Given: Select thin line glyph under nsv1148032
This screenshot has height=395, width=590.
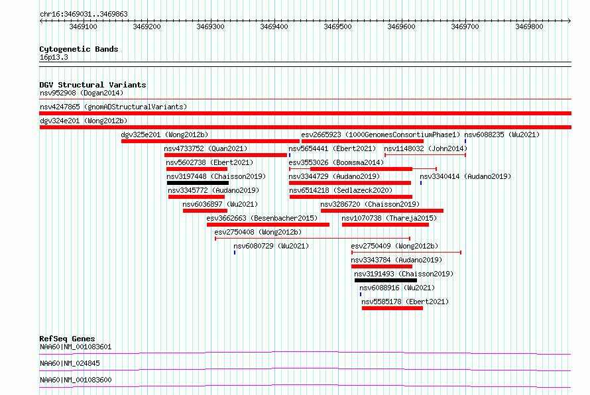Looking at the screenshot, I should [x=425, y=155].
